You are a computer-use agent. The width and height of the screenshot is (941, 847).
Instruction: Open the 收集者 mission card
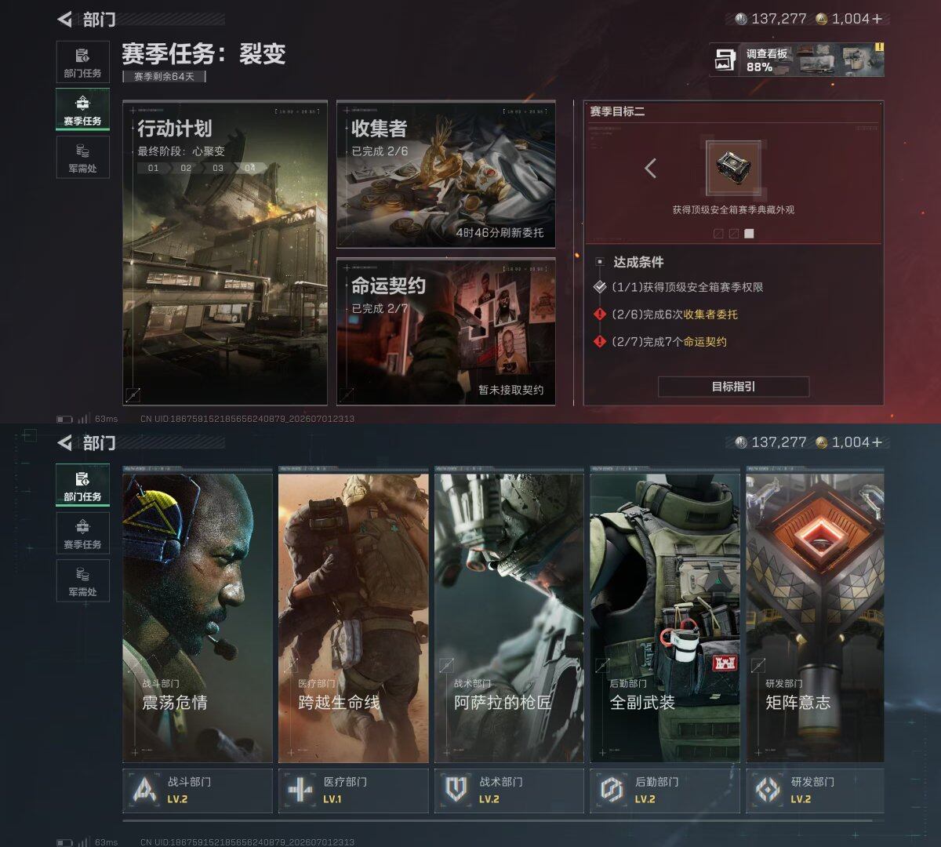coord(446,174)
